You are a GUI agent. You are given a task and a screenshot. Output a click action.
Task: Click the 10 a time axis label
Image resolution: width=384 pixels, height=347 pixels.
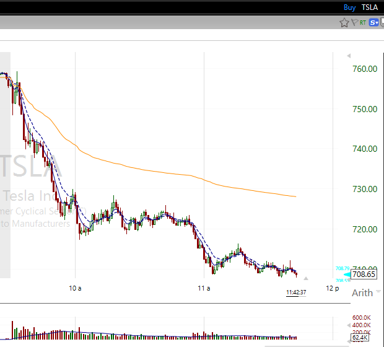75,288
